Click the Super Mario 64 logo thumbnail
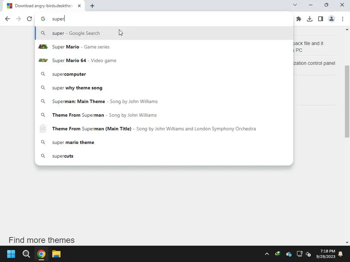 click(x=43, y=60)
